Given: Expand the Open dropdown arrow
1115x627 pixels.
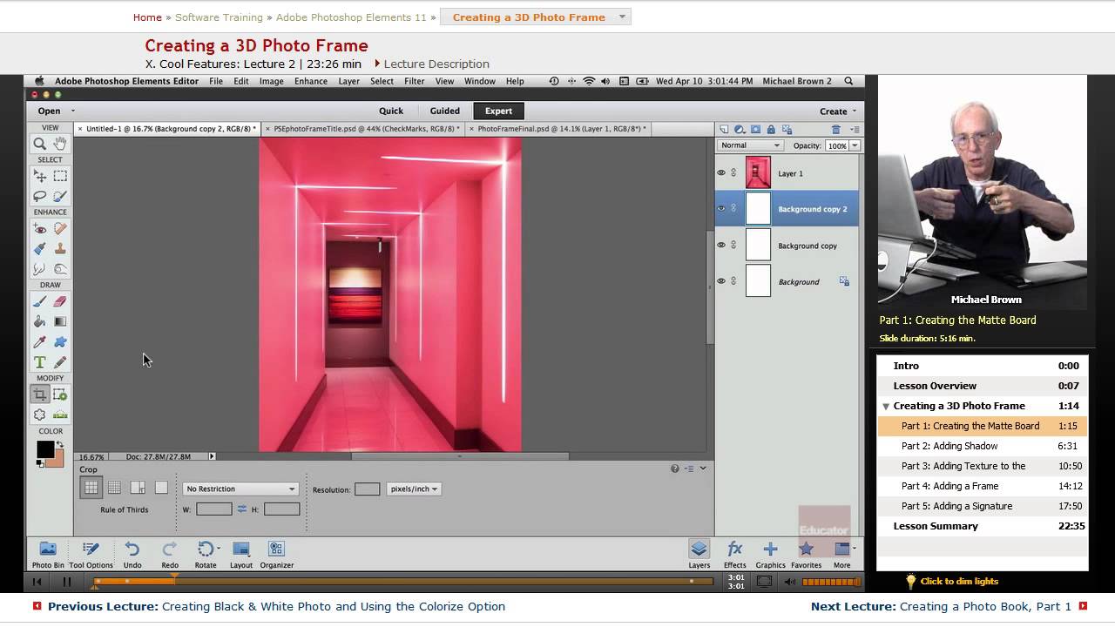Looking at the screenshot, I should [73, 111].
